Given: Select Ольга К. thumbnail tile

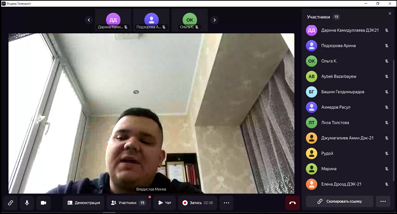Looking at the screenshot, I should [190, 20].
